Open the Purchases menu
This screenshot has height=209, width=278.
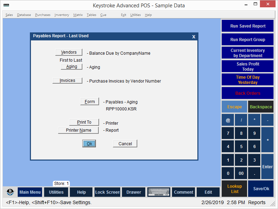point(43,15)
